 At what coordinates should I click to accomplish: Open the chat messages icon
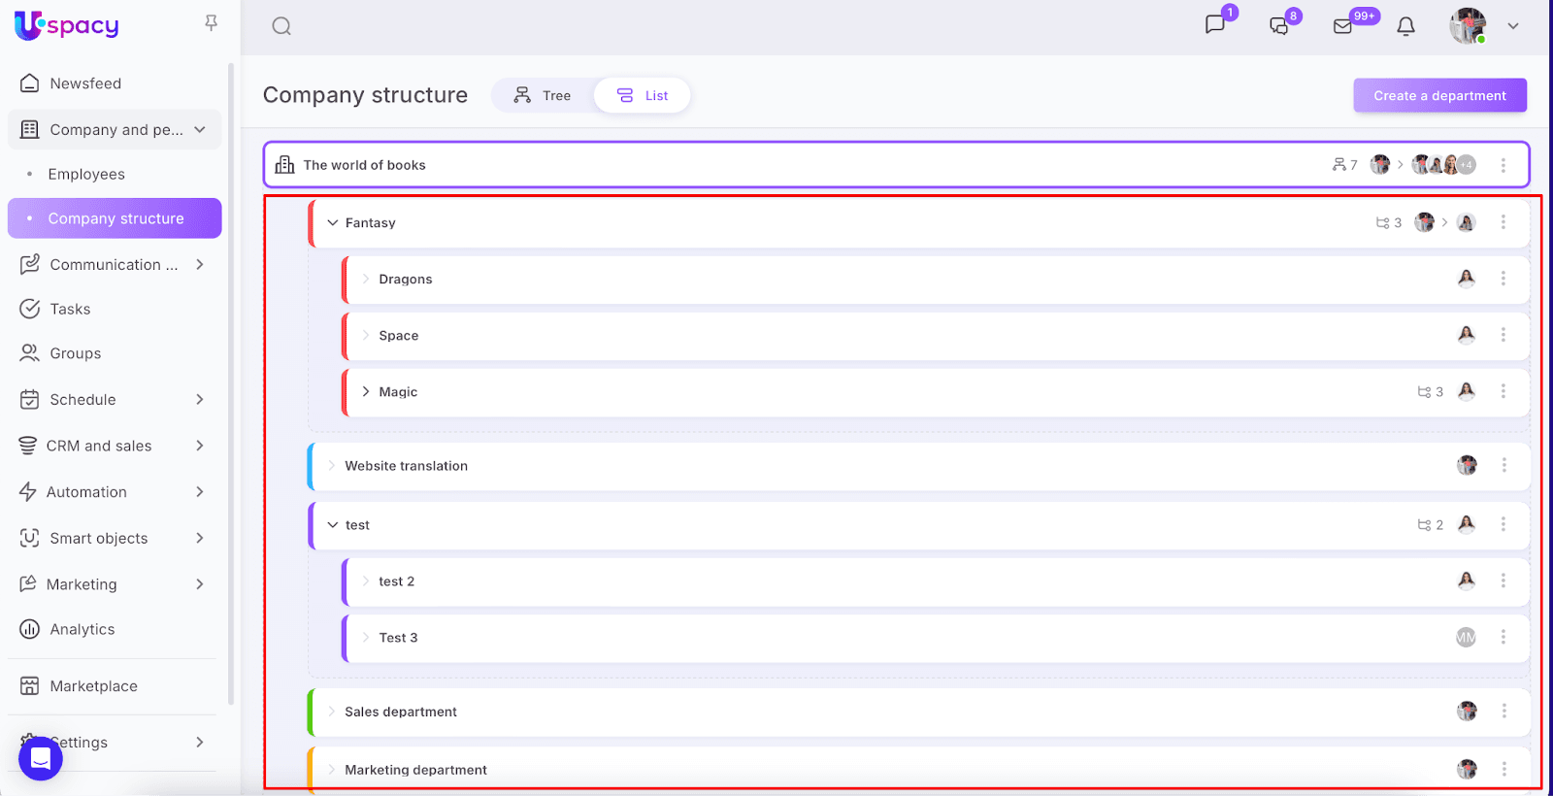click(x=1215, y=25)
